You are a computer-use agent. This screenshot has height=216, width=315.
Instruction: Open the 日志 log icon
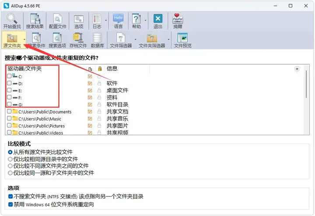pos(97,19)
